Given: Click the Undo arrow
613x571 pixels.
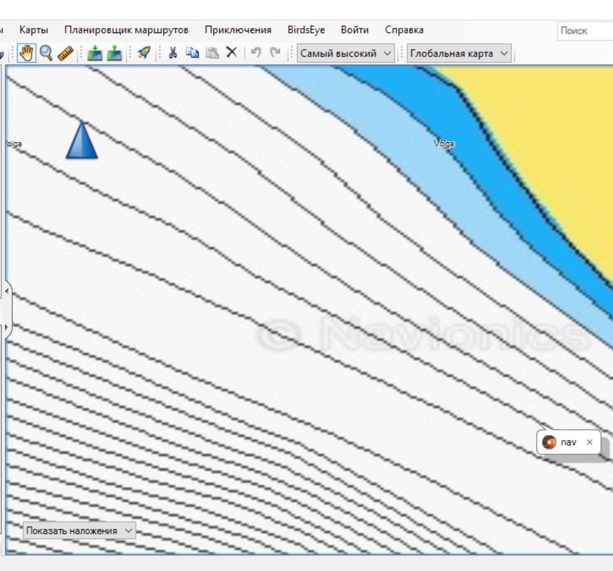Looking at the screenshot, I should coord(256,53).
